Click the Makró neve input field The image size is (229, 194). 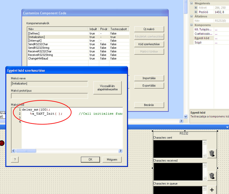(50, 84)
